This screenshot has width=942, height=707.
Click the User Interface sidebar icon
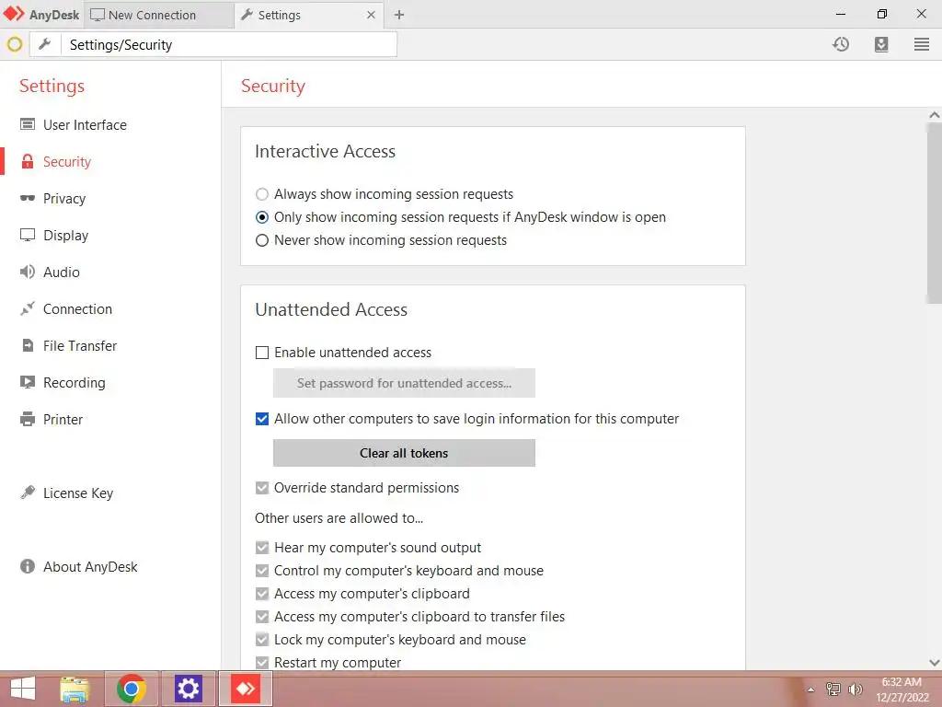click(x=28, y=124)
